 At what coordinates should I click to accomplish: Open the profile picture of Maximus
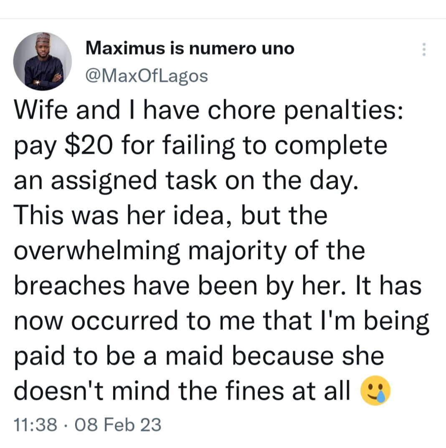pos(42,61)
